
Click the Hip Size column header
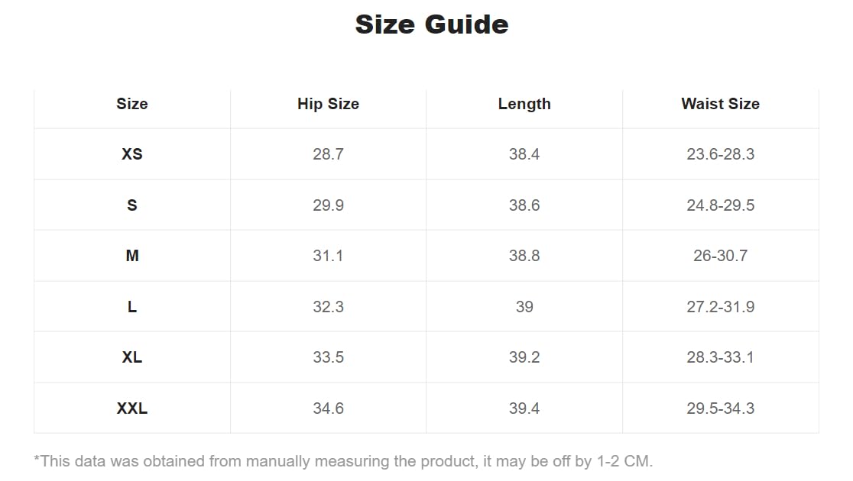pos(328,104)
